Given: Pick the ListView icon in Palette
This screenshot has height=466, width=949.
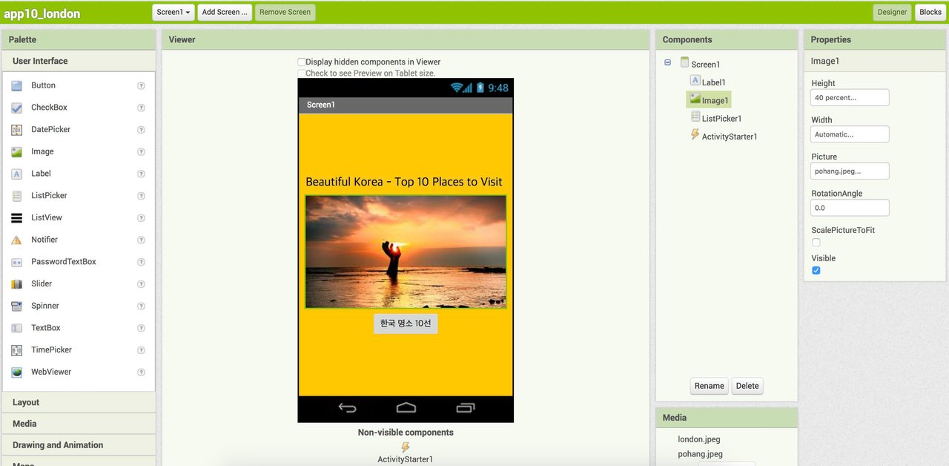Looking at the screenshot, I should pos(16,218).
